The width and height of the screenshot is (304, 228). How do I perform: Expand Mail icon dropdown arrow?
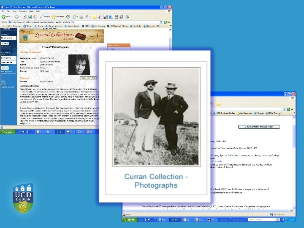pos(77,17)
